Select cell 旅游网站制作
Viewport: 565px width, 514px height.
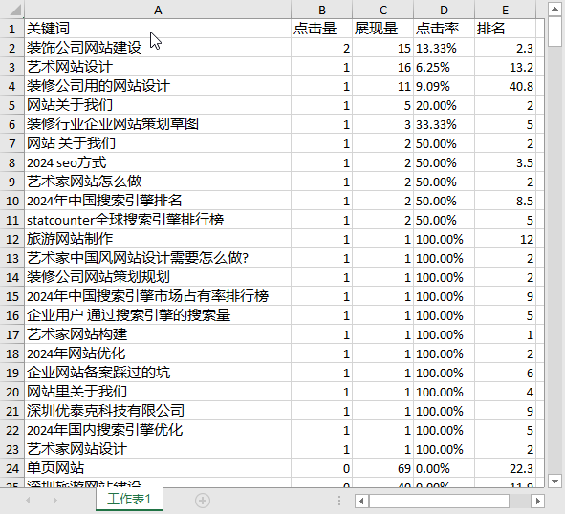tap(158, 239)
